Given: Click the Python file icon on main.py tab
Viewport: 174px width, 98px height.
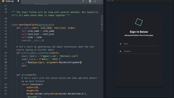Looking at the screenshot, I should [3, 1].
